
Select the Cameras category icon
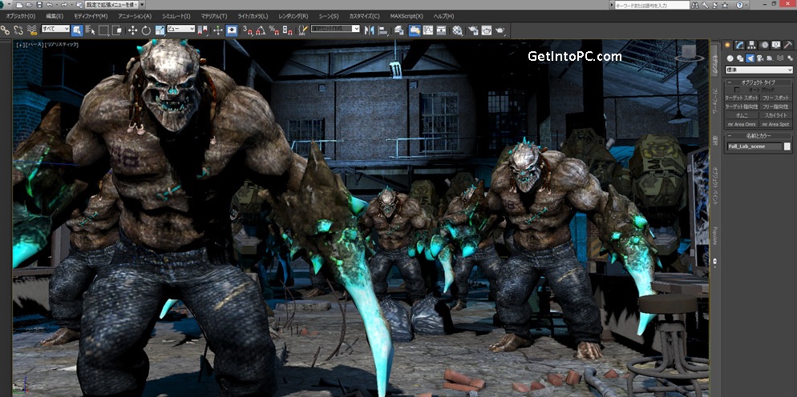[760, 59]
